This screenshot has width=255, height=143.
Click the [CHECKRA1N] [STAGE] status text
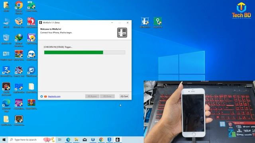pyautogui.click(x=58, y=47)
